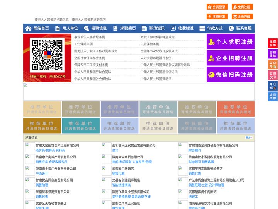Image resolution: width=278 pixels, height=209 pixels.
Task: Go to 网站首页 in navigation bar
Action: pos(41,28)
